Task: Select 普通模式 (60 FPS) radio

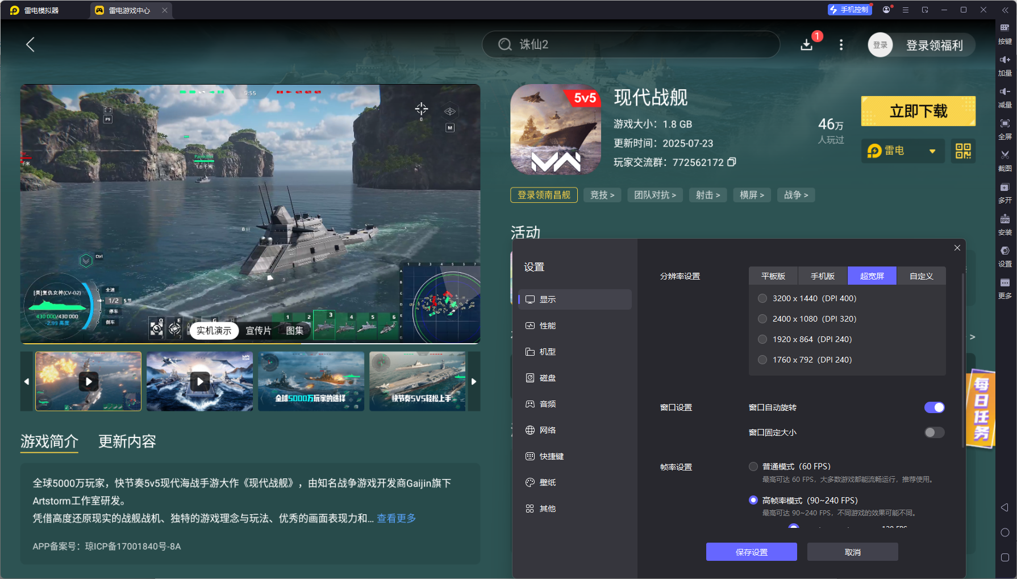Action: tap(753, 466)
